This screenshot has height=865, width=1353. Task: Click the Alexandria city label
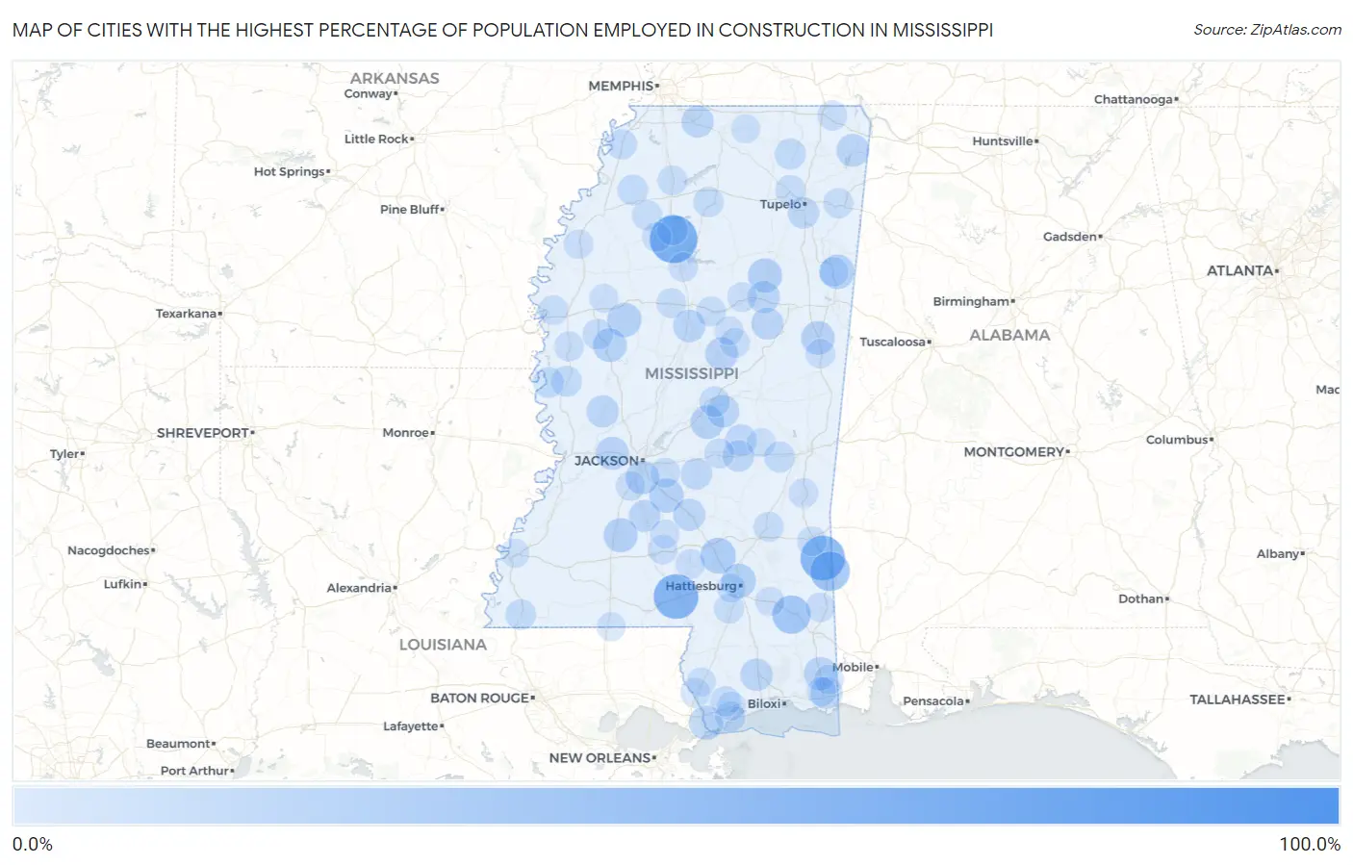(359, 588)
